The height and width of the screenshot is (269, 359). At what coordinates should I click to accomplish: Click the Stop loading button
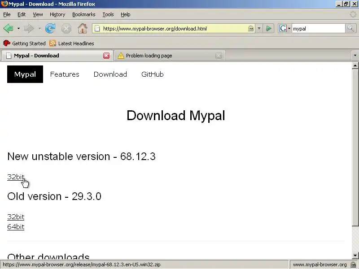66,29
